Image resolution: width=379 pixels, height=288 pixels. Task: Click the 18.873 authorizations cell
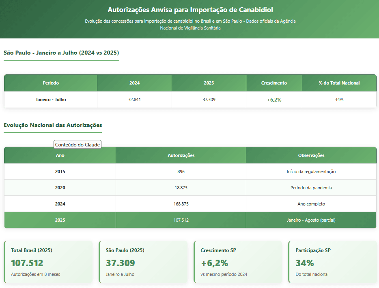coord(181,188)
